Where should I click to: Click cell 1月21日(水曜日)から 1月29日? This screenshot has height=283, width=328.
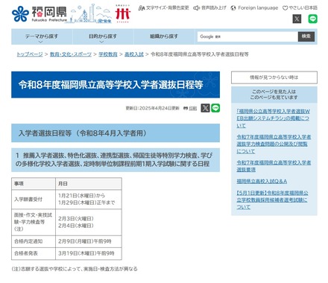point(89,200)
